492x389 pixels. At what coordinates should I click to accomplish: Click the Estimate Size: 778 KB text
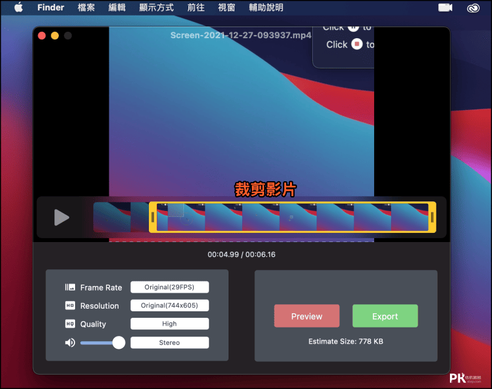(x=346, y=341)
